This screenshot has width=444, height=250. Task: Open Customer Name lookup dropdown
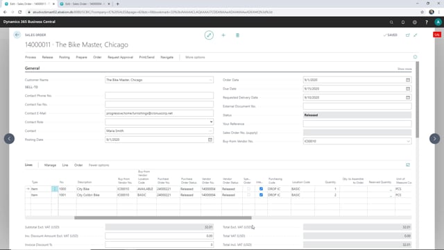tap(210, 80)
